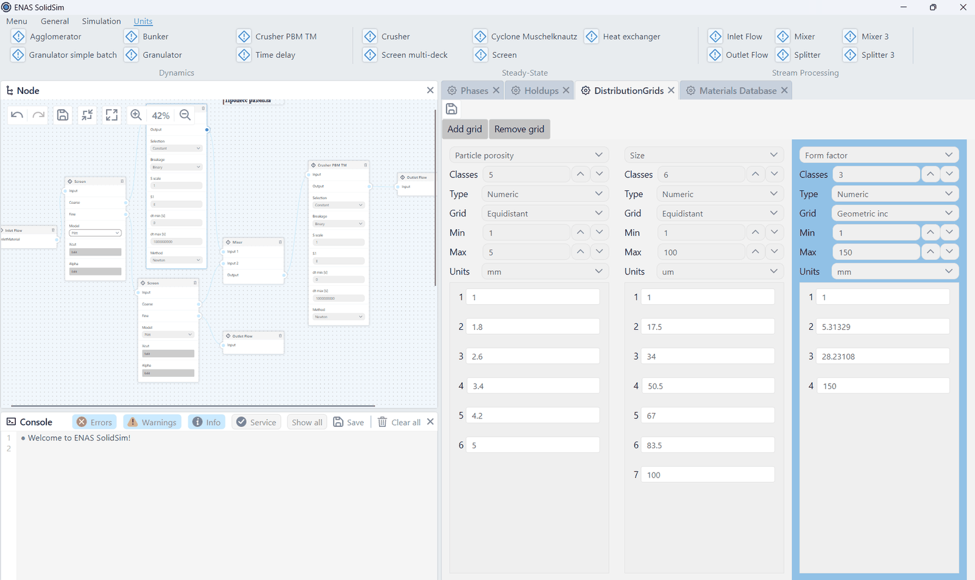The width and height of the screenshot is (975, 580).
Task: Decrease Classes for Size grid
Action: tap(774, 174)
